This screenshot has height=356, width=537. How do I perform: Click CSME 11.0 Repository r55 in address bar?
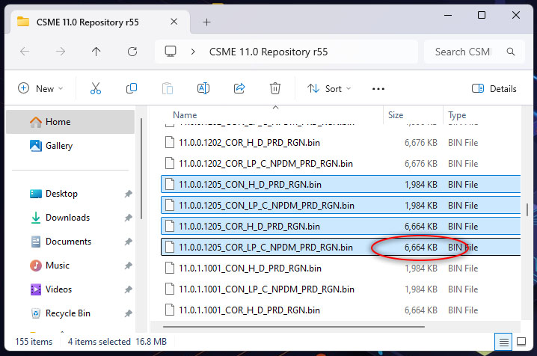tap(268, 52)
